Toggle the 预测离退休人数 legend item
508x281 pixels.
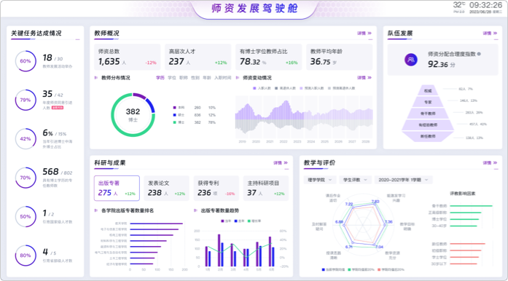(342, 88)
